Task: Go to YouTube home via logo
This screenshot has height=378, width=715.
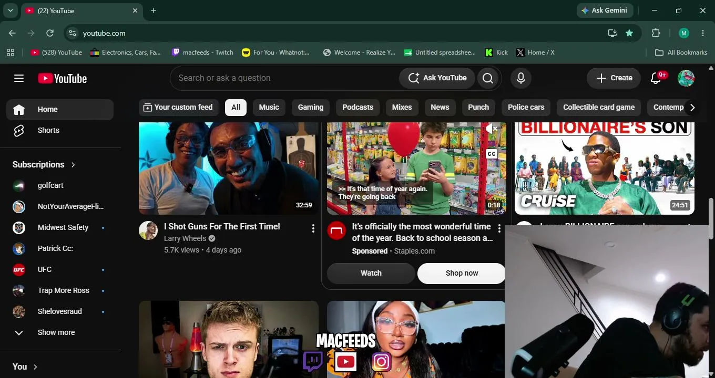Action: (x=62, y=78)
